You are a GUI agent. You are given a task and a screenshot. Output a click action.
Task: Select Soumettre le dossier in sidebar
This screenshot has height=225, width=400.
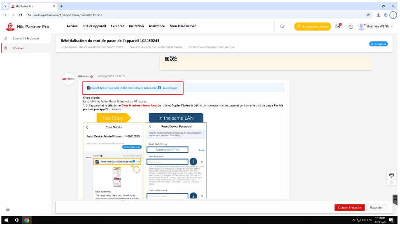pos(26,38)
